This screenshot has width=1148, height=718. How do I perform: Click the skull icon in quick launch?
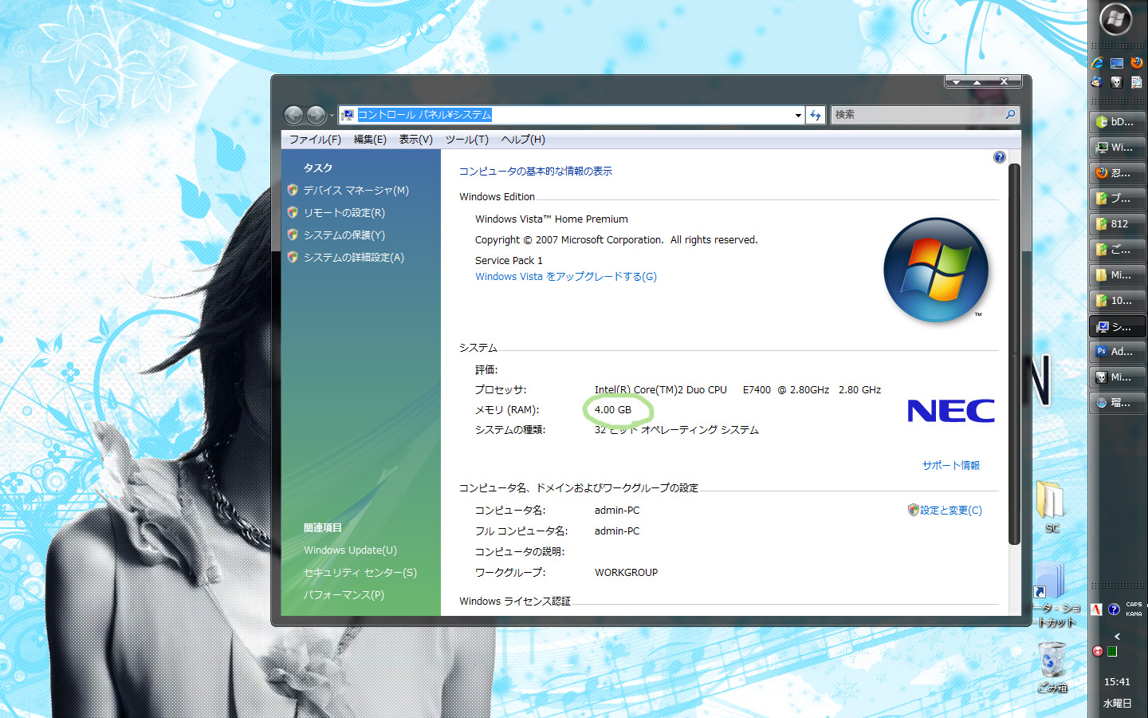1117,82
